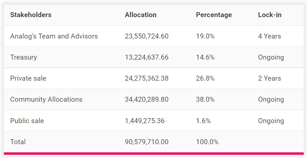Select the 34,420,289.80 allocation value

pyautogui.click(x=146, y=99)
